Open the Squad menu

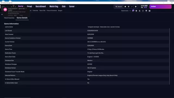click(29, 6)
